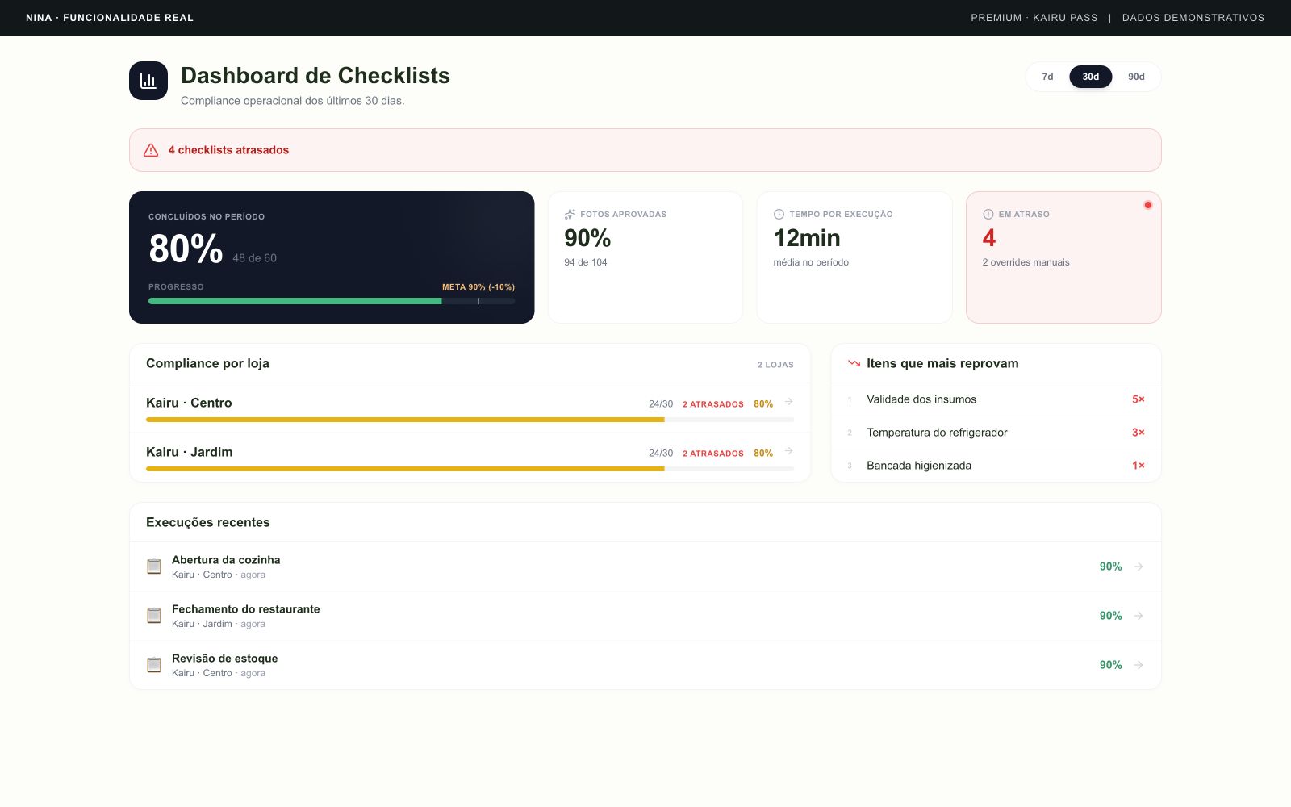Screen dimensions: 1291x807
Task: Click Abertura da cozinha execution title
Action: [x=226, y=560]
